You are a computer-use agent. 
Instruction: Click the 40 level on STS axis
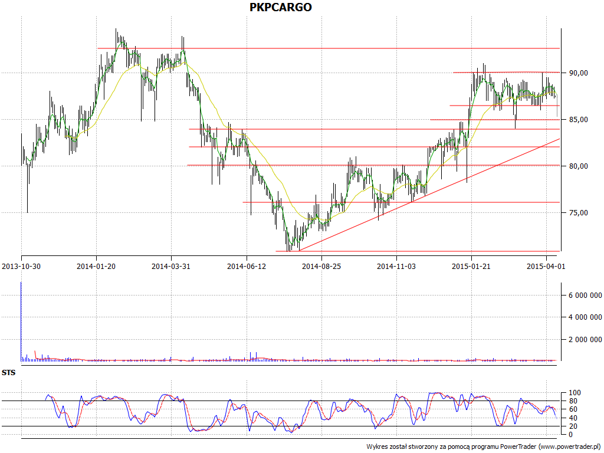click(x=573, y=418)
